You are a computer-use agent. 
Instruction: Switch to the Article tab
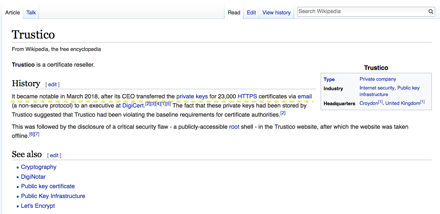[x=12, y=12]
